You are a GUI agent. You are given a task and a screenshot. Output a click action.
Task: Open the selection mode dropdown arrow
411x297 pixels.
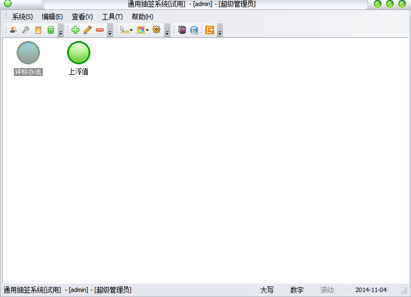click(x=131, y=30)
